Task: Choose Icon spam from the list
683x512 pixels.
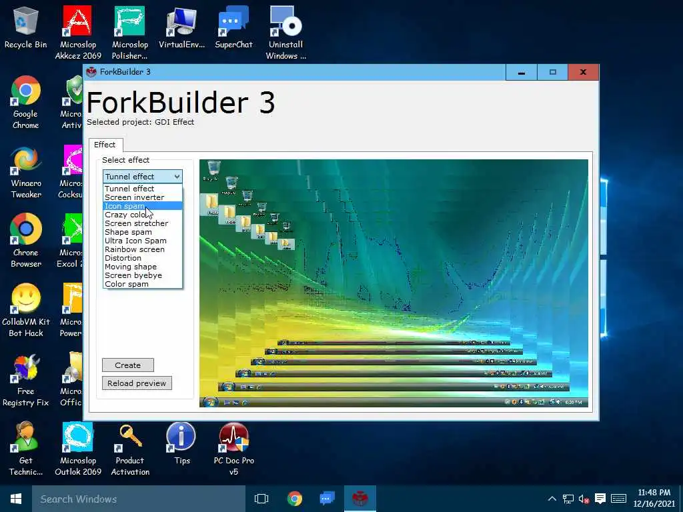Action: click(x=143, y=206)
